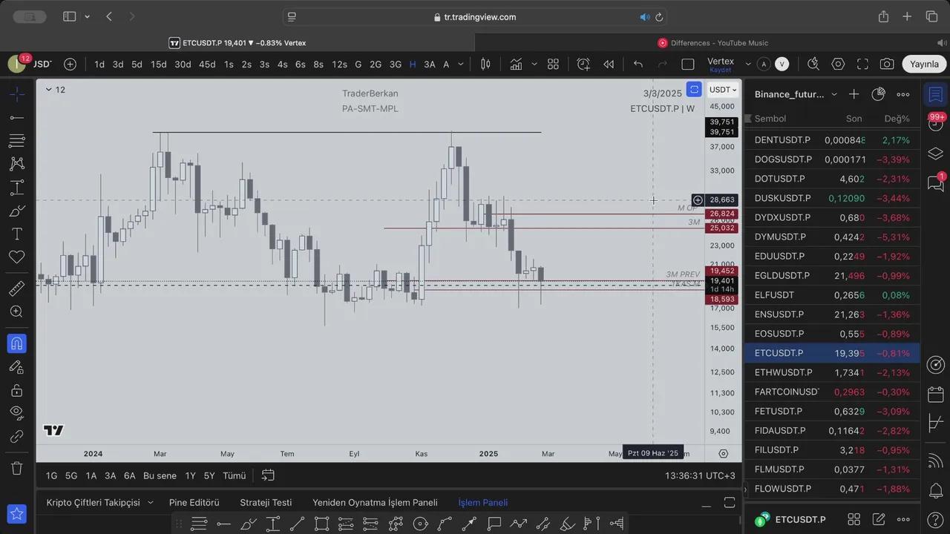The image size is (950, 534).
Task: Expand the timeframe interval dropdown arrow
Action: (460, 65)
